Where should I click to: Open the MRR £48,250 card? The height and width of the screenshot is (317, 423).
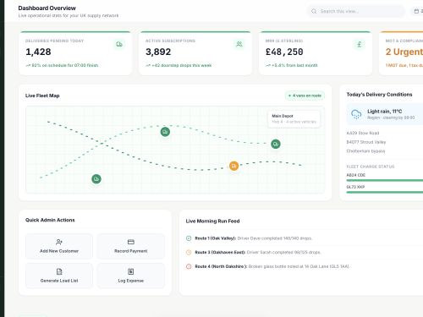tap(316, 53)
